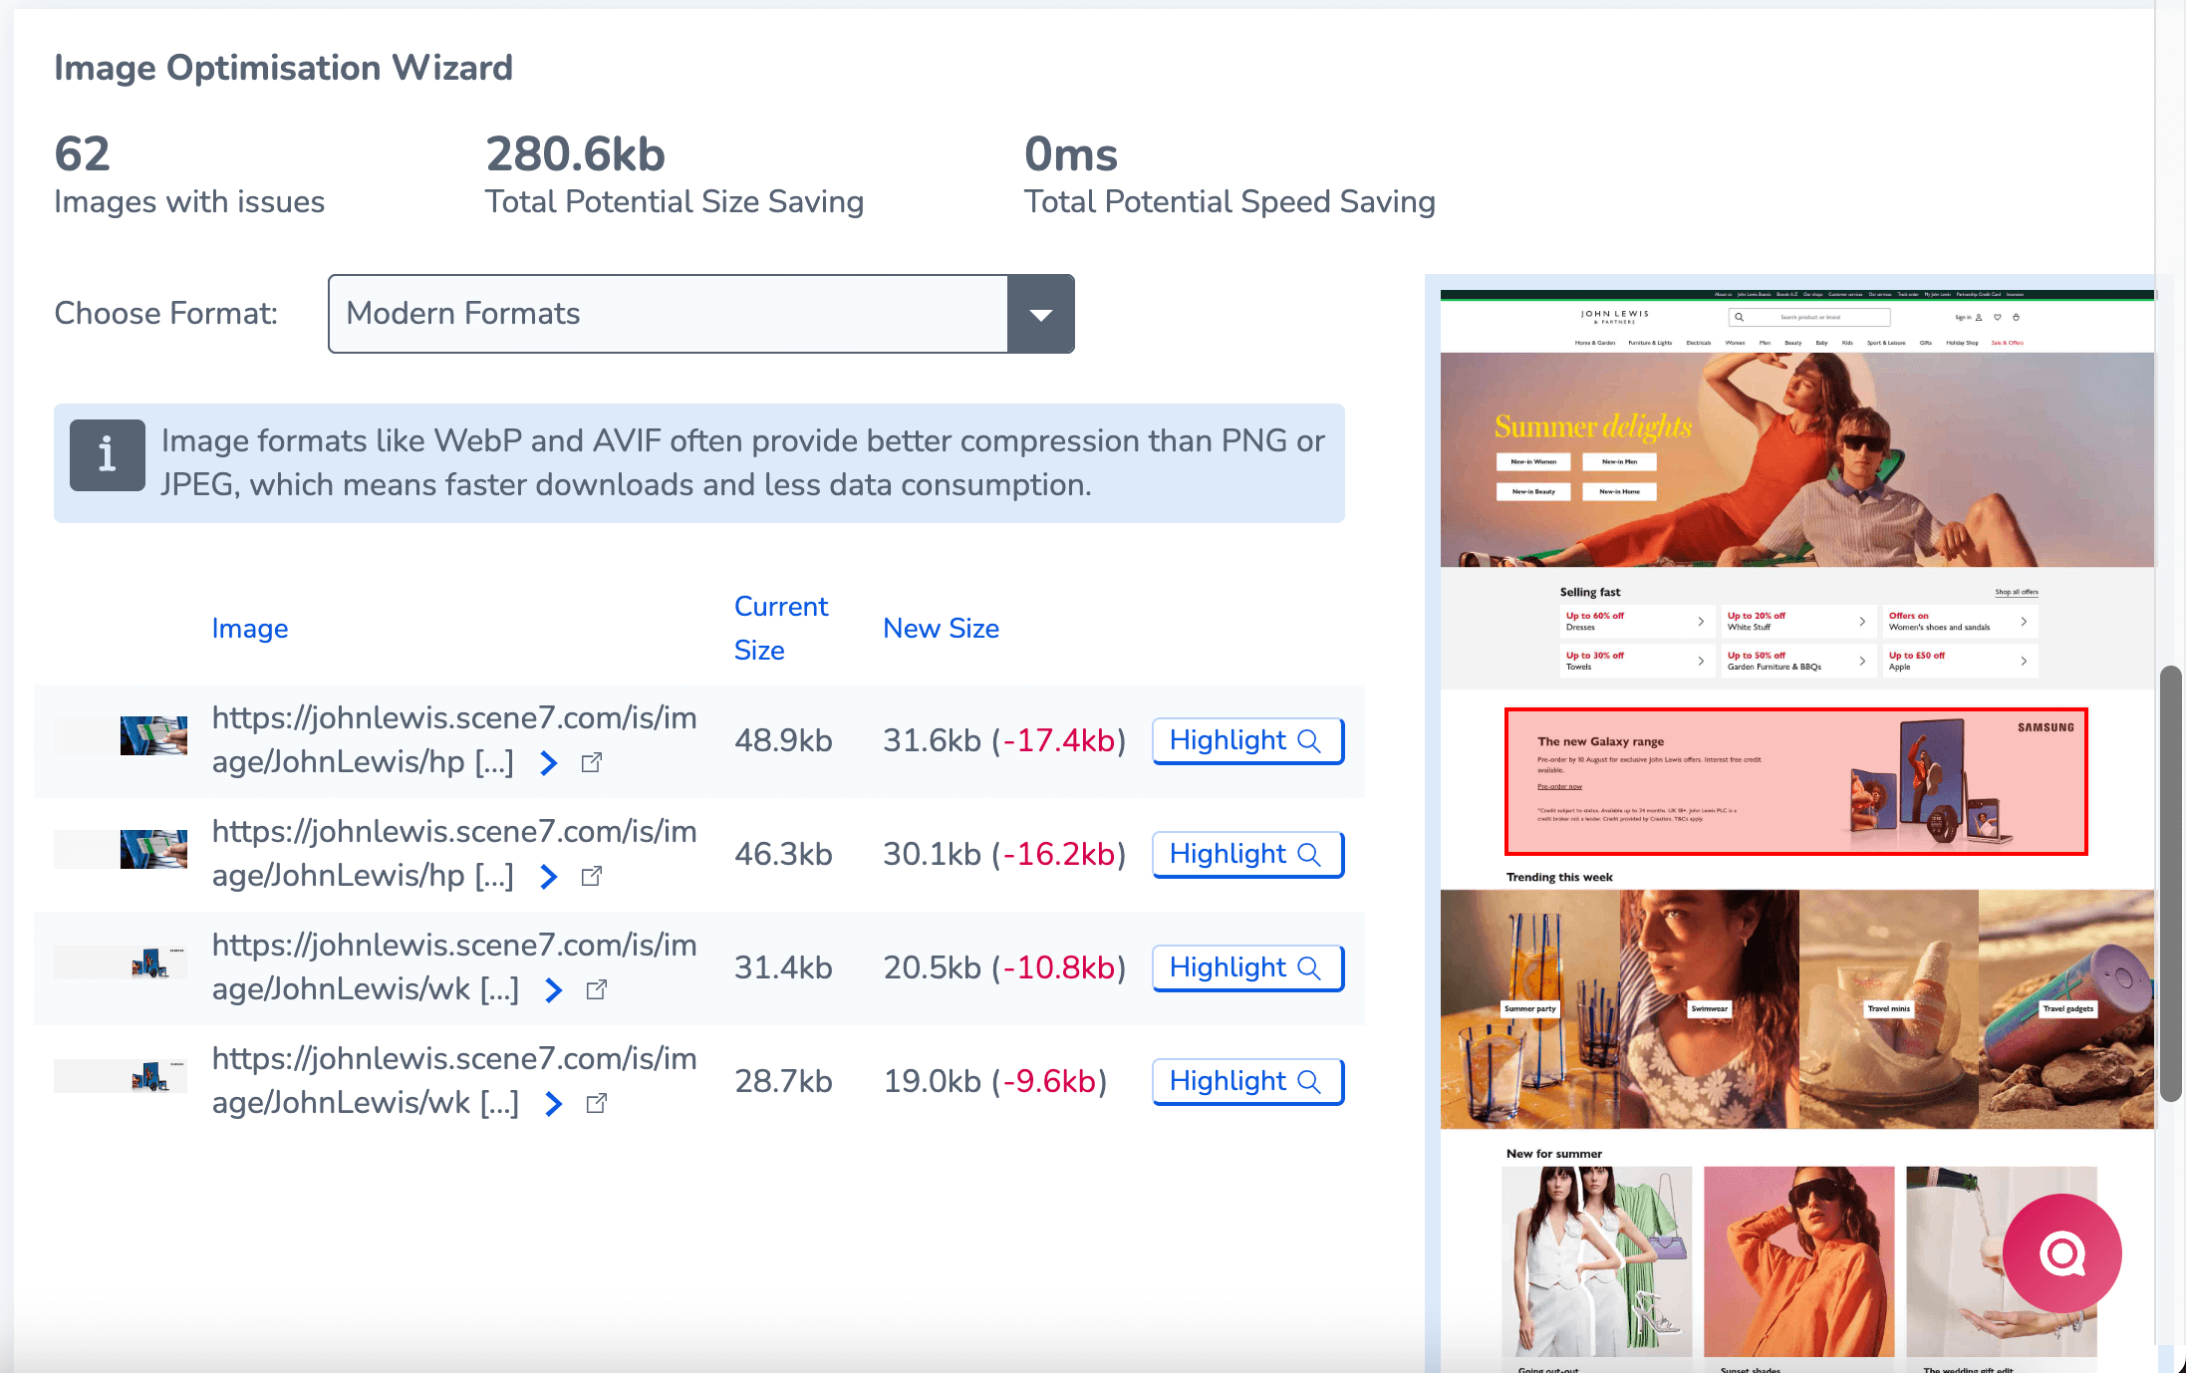Click the first URL ending age/JohnLewis/hp
This screenshot has height=1373, width=2186.
pyautogui.click(x=454, y=740)
